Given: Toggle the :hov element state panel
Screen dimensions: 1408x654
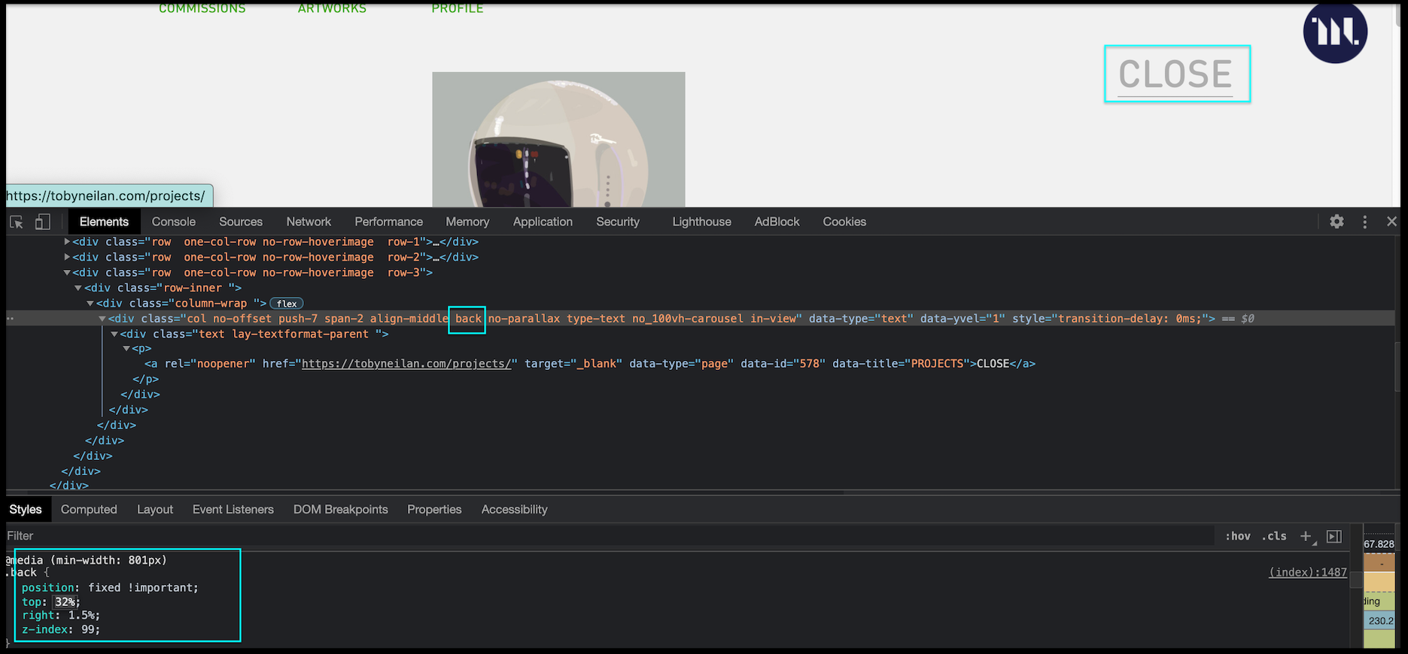Looking at the screenshot, I should 1238,536.
